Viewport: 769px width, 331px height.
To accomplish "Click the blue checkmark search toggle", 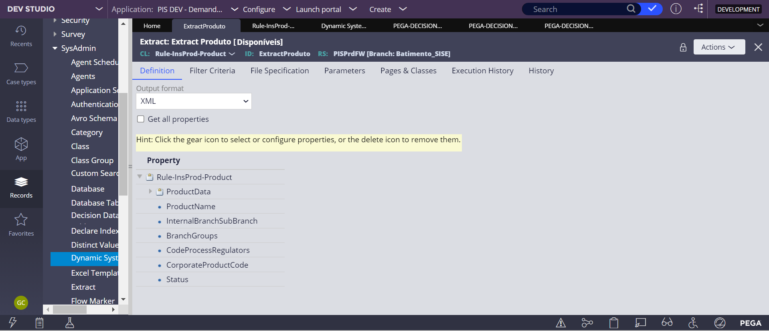I will tap(652, 9).
